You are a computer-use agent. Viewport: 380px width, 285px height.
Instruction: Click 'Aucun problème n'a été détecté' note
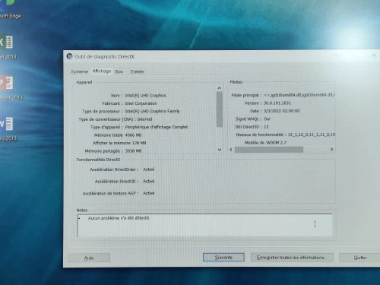[x=119, y=218]
